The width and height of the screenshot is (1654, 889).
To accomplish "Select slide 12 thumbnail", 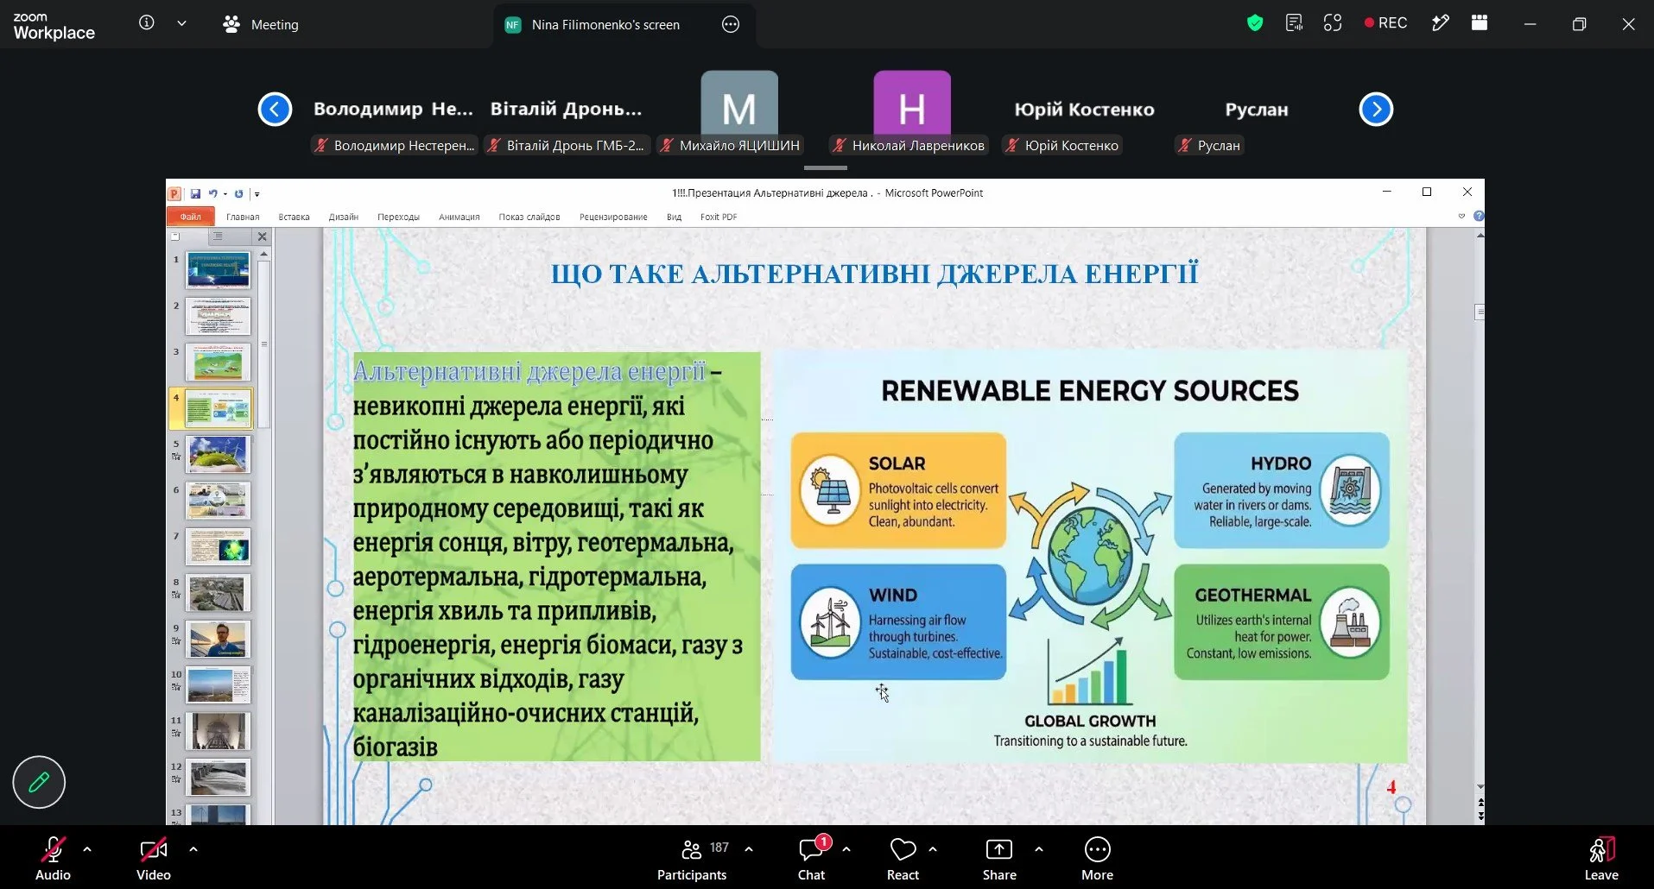I will [218, 778].
